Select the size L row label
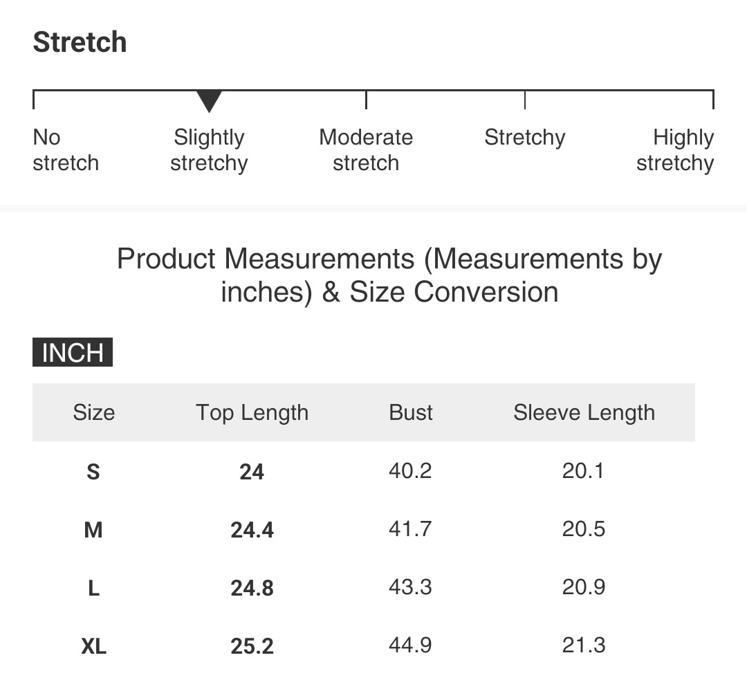Viewport: 747px width, 689px height. (94, 588)
